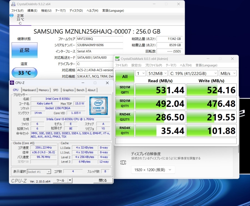Select the drive C: entry in the disk list
This screenshot has width=250, height=206.
tap(20, 19)
